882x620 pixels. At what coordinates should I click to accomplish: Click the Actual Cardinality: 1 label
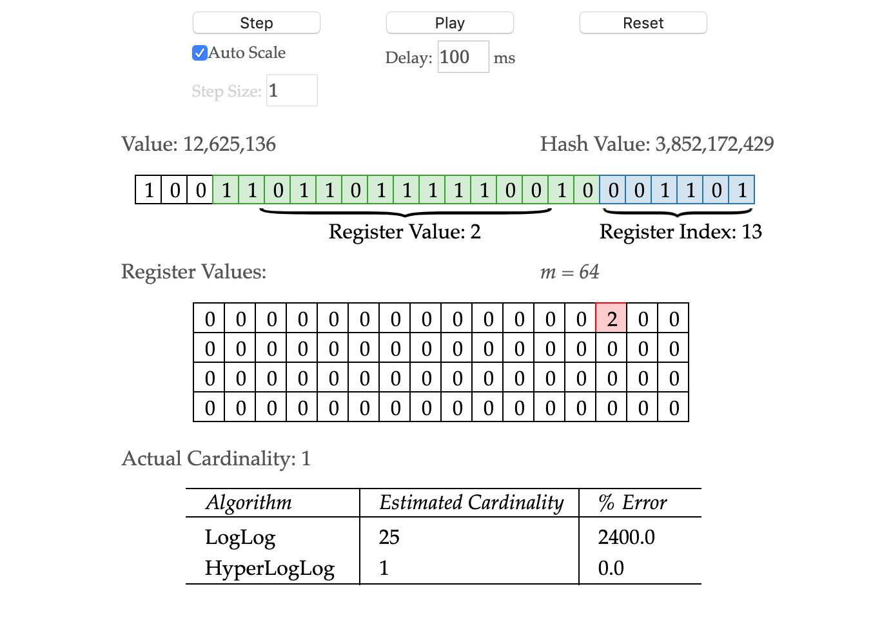(x=216, y=458)
